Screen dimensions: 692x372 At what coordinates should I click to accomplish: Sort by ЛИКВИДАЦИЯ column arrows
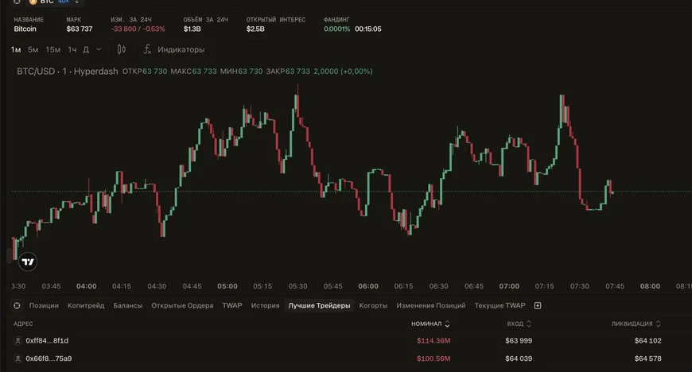(658, 324)
